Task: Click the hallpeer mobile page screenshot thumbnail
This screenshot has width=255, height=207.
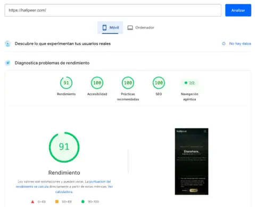Action: click(192, 162)
